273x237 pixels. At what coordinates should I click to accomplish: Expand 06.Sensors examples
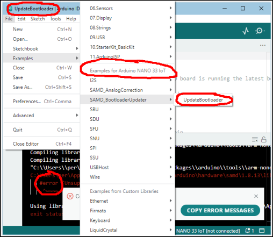[x=127, y=8]
